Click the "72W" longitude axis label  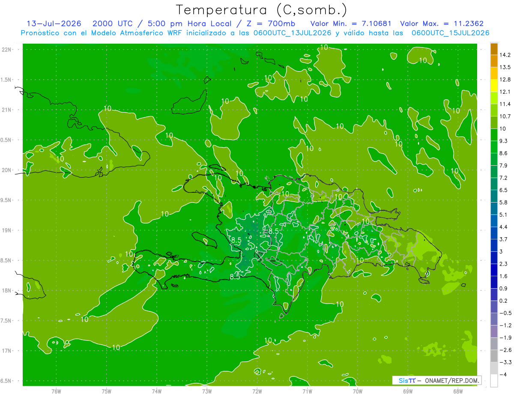[257, 391]
